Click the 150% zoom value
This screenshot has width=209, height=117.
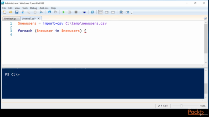coord(203,106)
